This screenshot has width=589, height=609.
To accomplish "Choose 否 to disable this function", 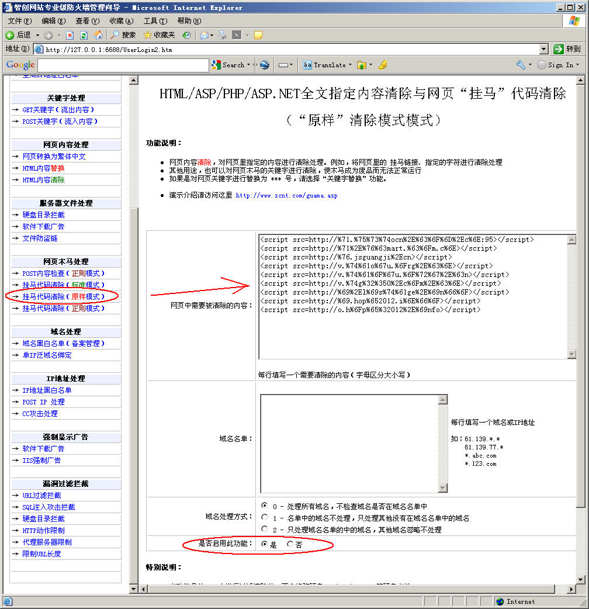I will pos(290,544).
